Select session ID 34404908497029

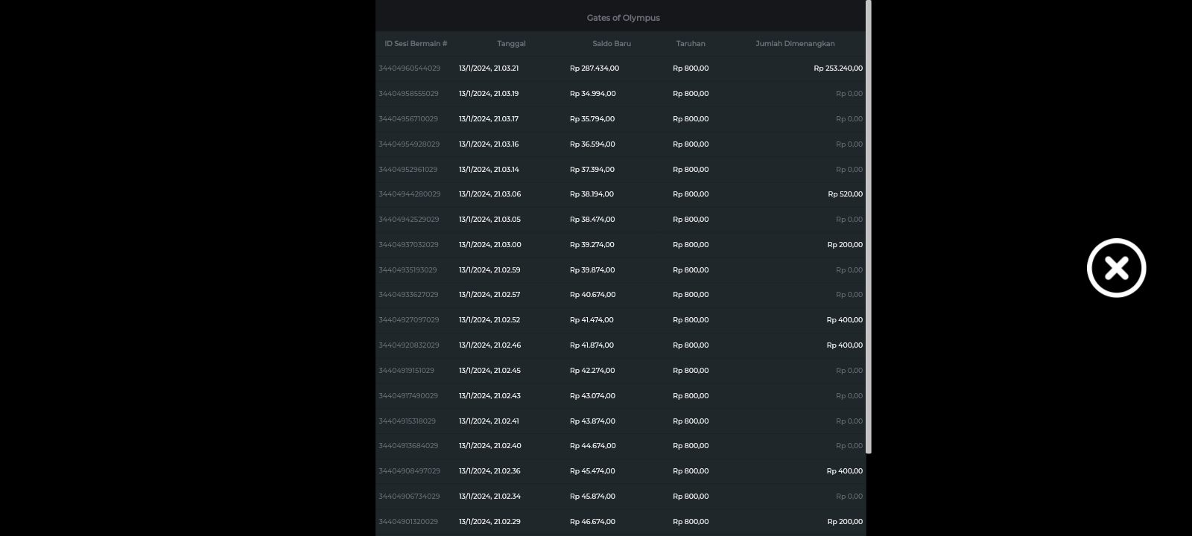tap(409, 471)
